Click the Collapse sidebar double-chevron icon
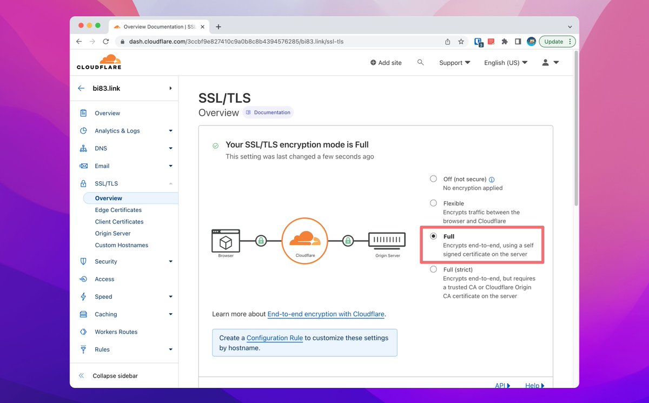The width and height of the screenshot is (649, 403). [81, 375]
